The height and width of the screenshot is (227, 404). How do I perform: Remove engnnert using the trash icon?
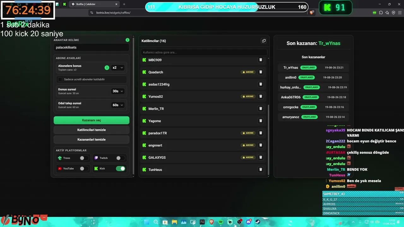tap(261, 145)
